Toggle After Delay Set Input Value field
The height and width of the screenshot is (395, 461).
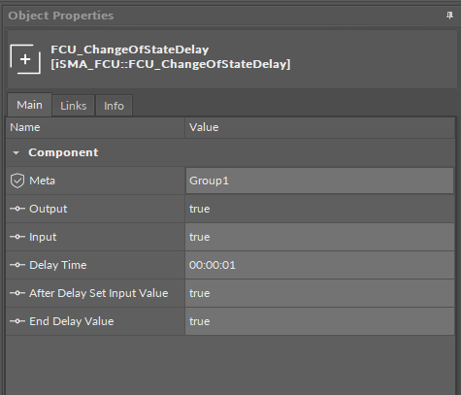click(319, 293)
